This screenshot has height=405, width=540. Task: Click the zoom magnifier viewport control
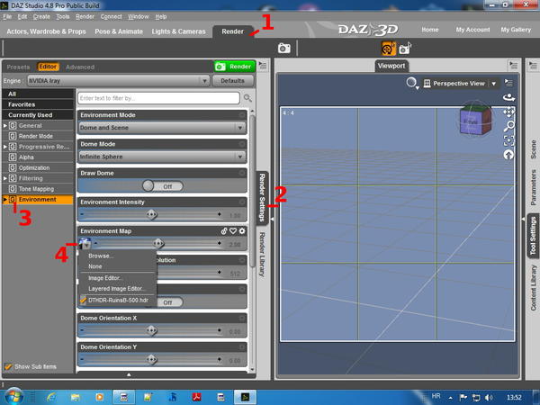coord(508,126)
